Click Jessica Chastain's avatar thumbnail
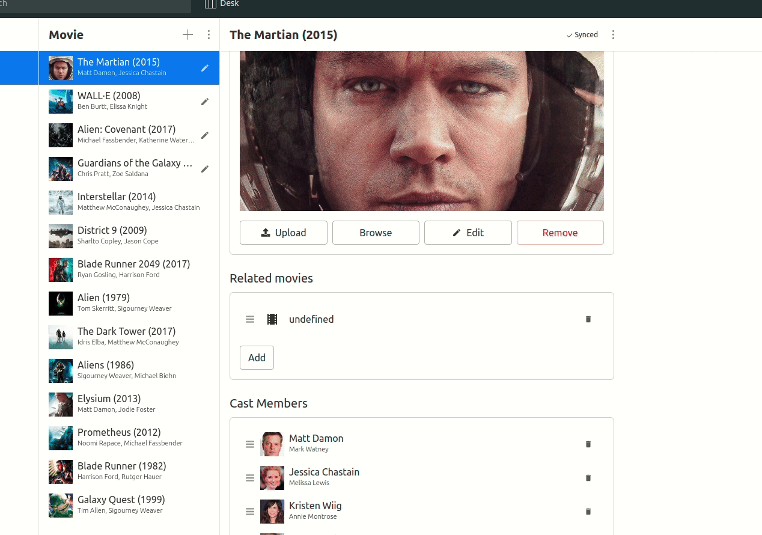Viewport: 762px width, 535px height. (x=272, y=478)
